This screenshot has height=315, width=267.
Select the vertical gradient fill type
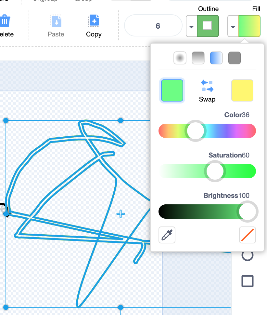point(198,58)
